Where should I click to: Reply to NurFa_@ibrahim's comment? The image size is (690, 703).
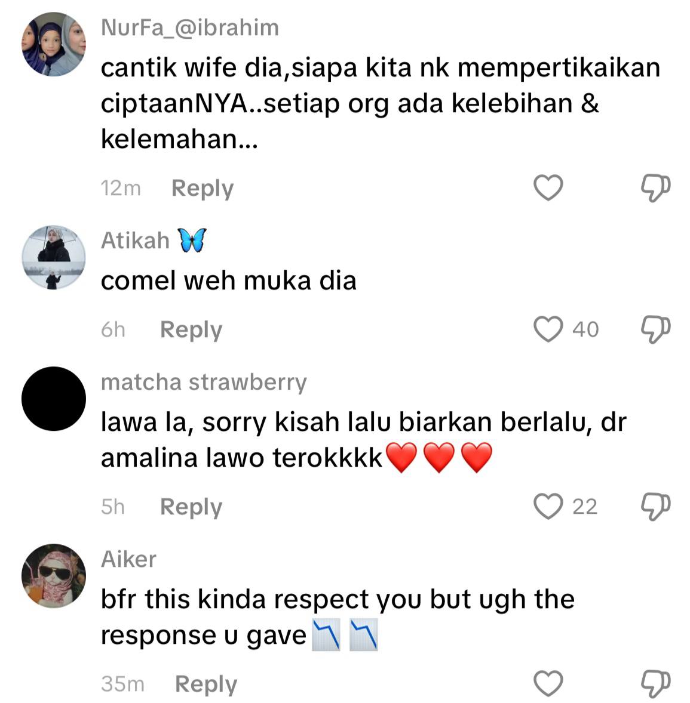click(203, 189)
